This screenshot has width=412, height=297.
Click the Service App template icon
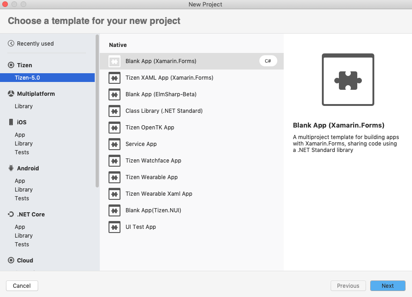click(114, 144)
